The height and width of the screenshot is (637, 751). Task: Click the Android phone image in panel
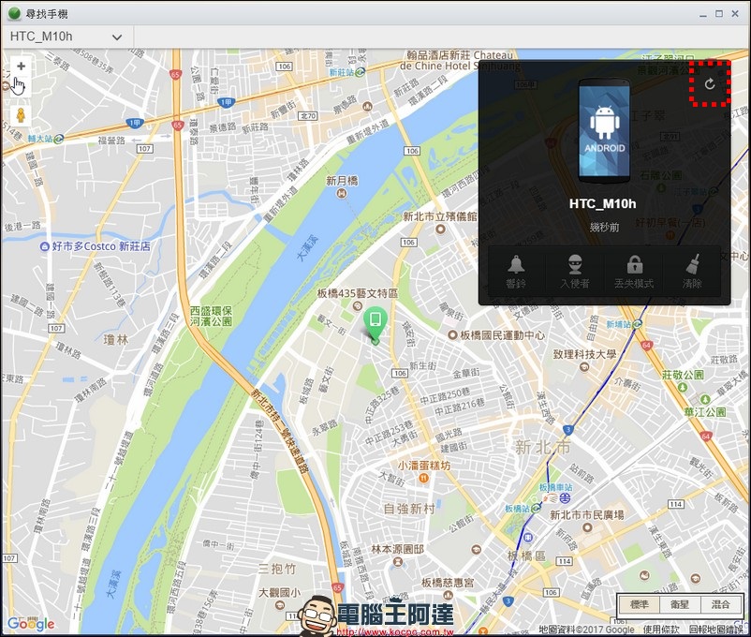(x=604, y=131)
